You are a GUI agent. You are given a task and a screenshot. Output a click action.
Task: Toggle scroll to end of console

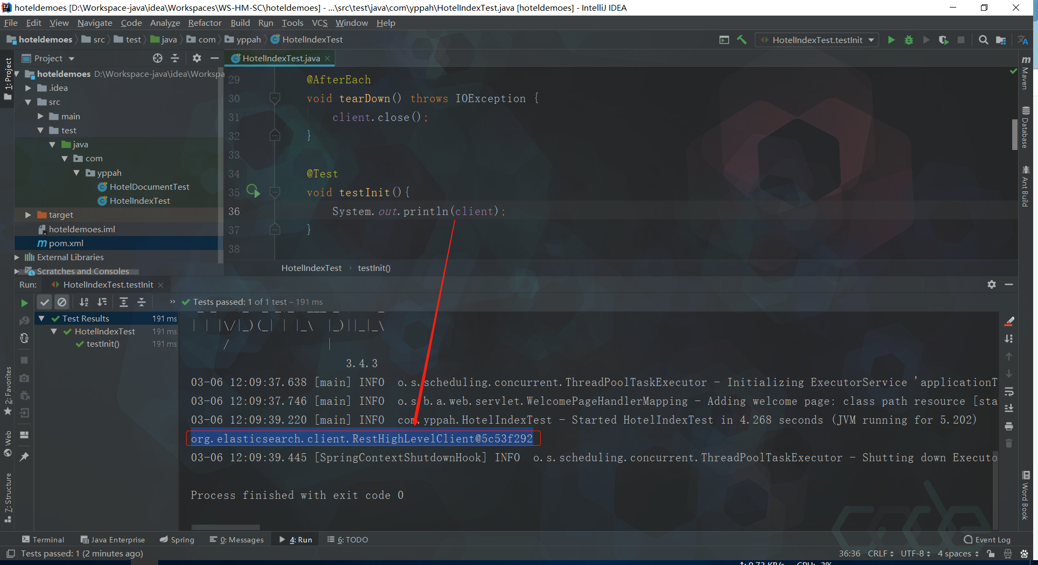click(x=1009, y=408)
